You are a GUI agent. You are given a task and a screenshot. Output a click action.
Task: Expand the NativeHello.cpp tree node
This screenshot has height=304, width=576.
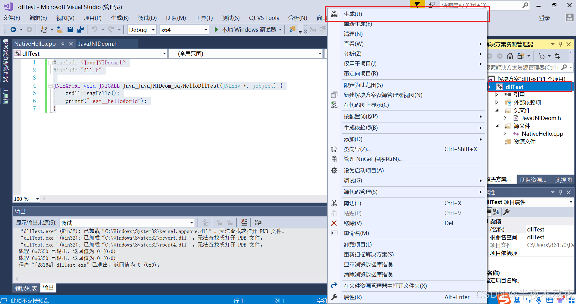click(x=505, y=134)
